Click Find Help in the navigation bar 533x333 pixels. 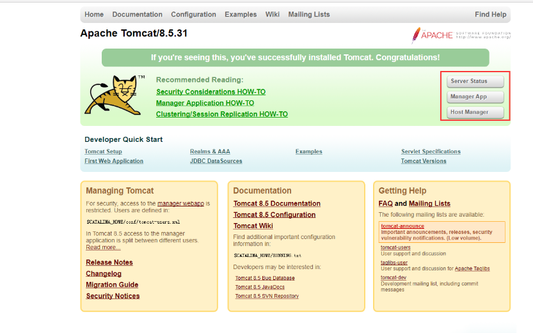pyautogui.click(x=491, y=14)
